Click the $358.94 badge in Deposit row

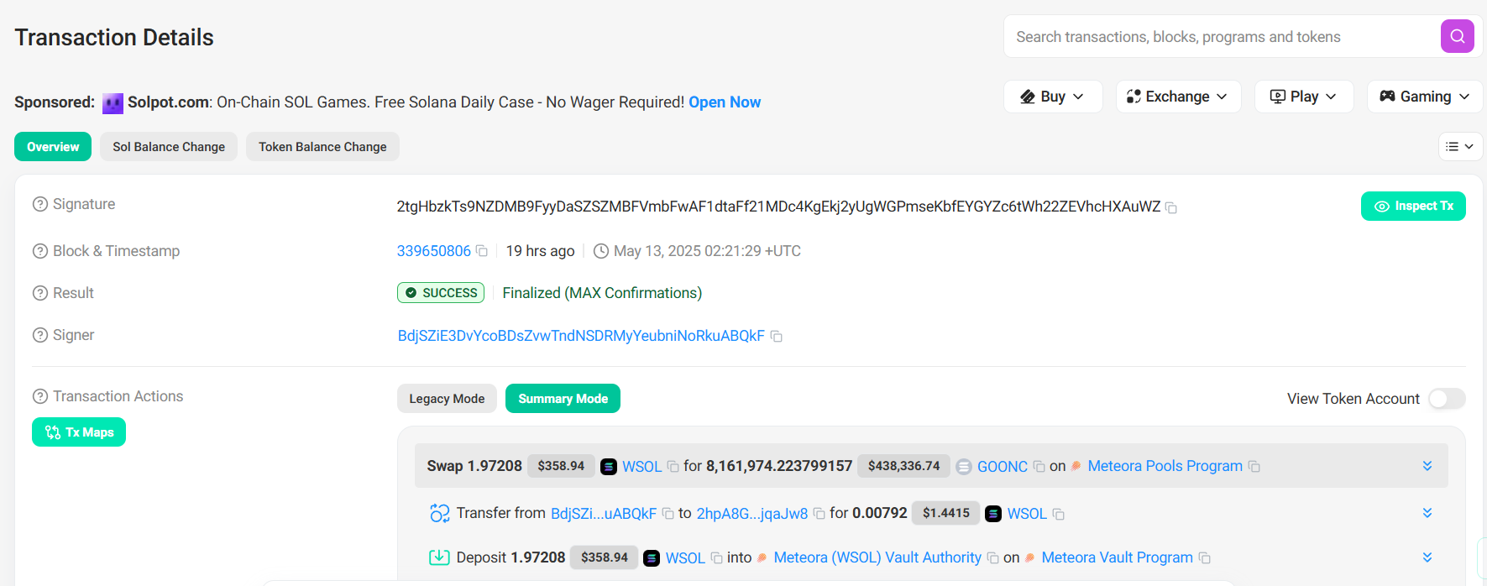click(605, 557)
